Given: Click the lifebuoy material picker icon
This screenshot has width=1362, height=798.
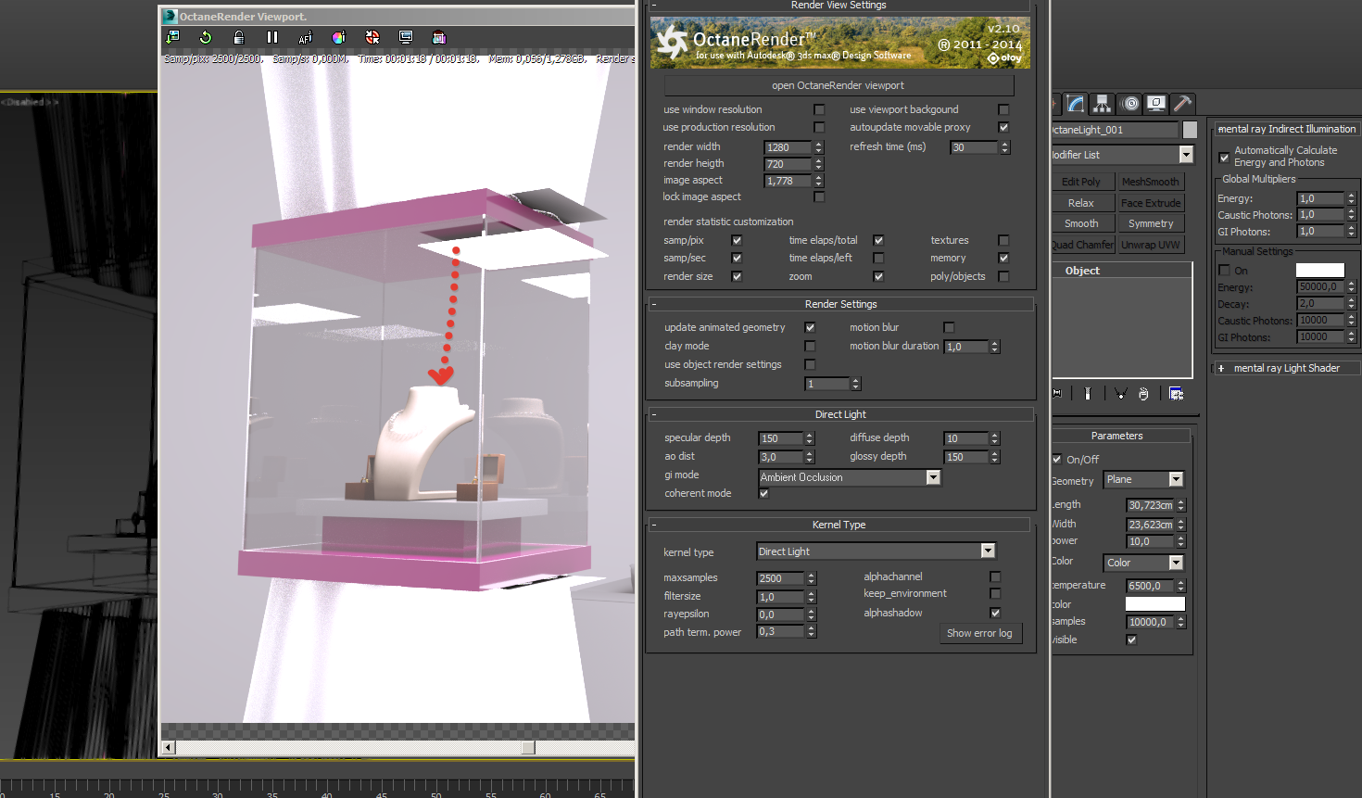Looking at the screenshot, I should [372, 37].
